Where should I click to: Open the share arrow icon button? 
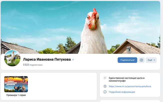point(141,60)
